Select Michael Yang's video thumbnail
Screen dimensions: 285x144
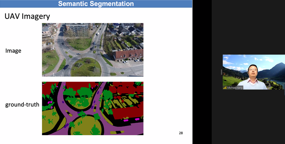(x=254, y=72)
